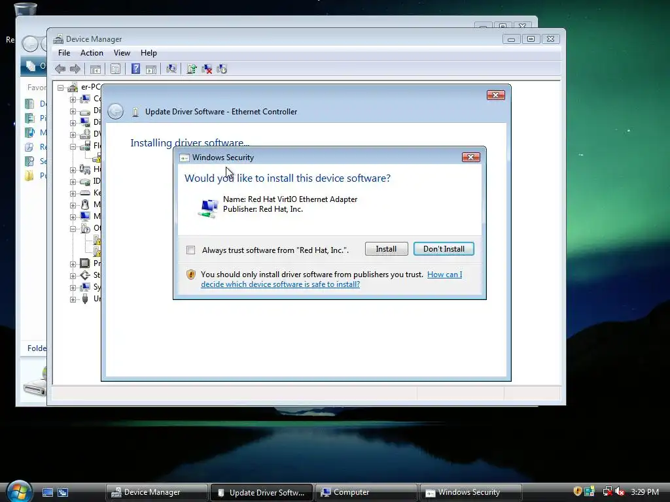Collapse the er-PC root node
Screen dimensions: 670x502
(61, 88)
